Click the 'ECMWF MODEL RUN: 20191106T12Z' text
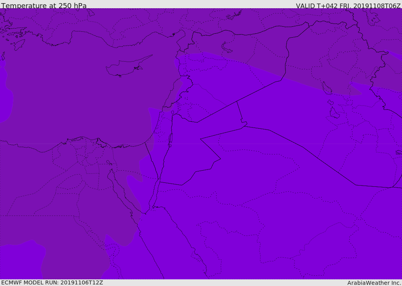Viewport: 402px width, 286px height. 52,282
